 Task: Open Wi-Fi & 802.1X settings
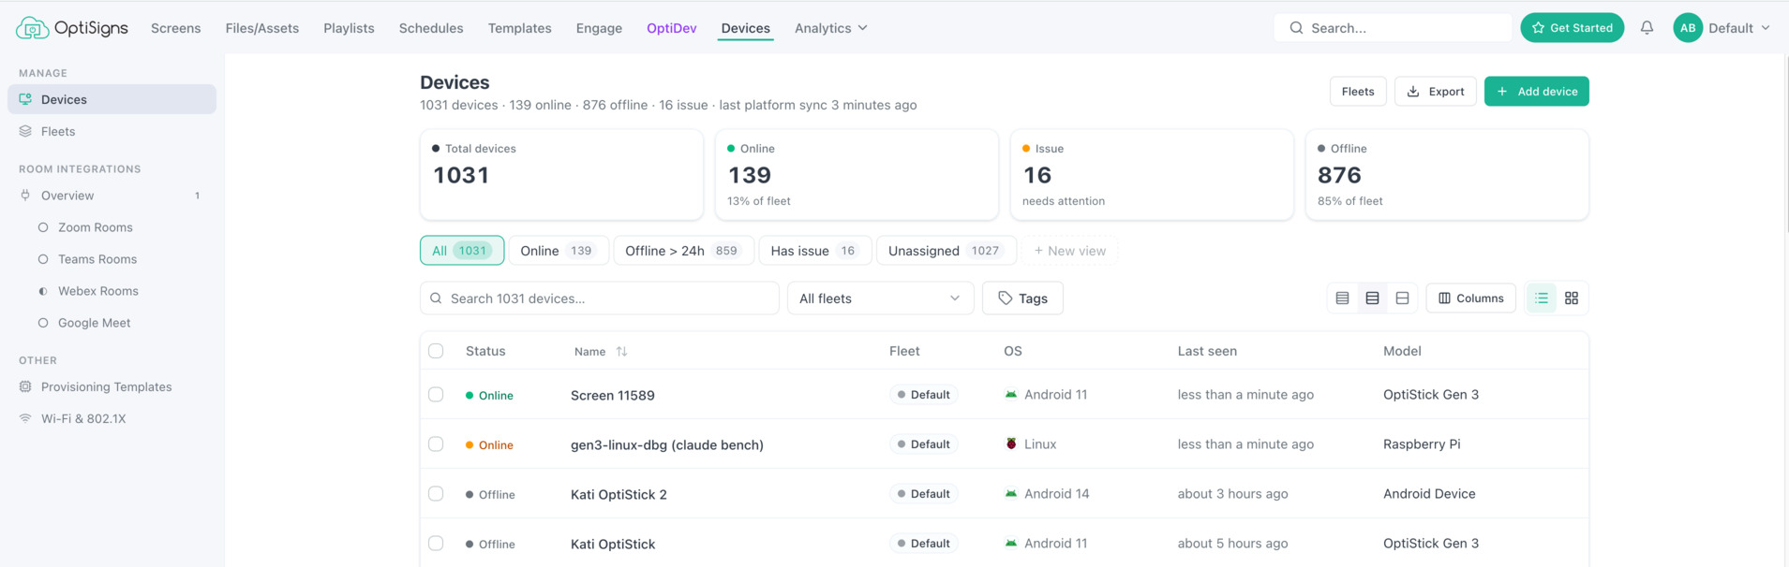coord(83,418)
